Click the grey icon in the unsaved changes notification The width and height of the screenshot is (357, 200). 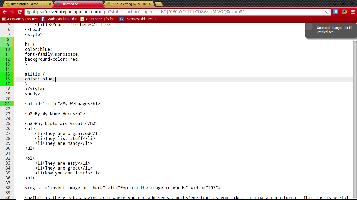tap(309, 27)
